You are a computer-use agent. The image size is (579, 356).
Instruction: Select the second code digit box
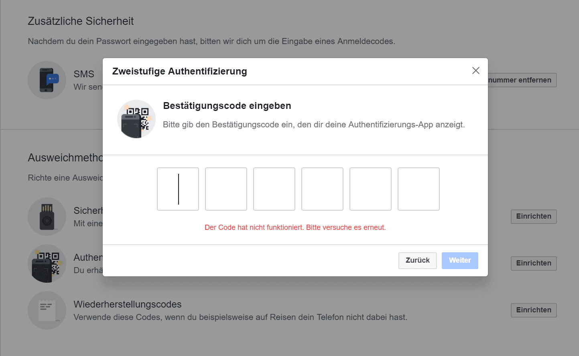click(226, 189)
